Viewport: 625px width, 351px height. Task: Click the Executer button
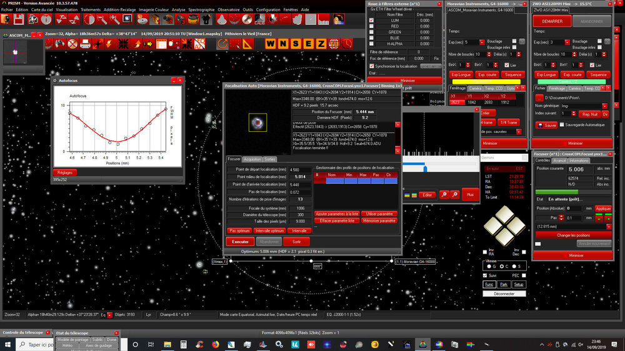click(241, 242)
